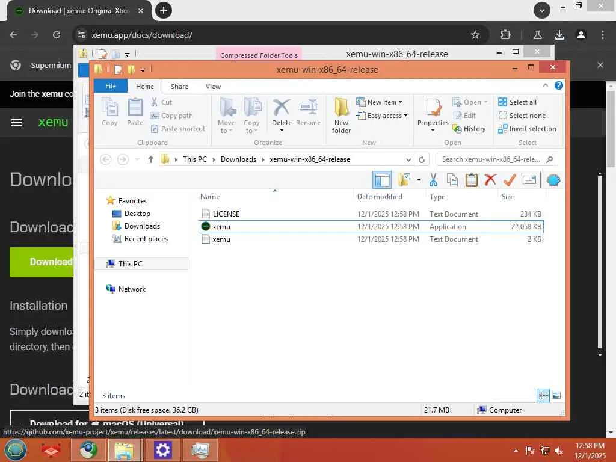Click the green Download button on the xemu page

[x=42, y=262]
